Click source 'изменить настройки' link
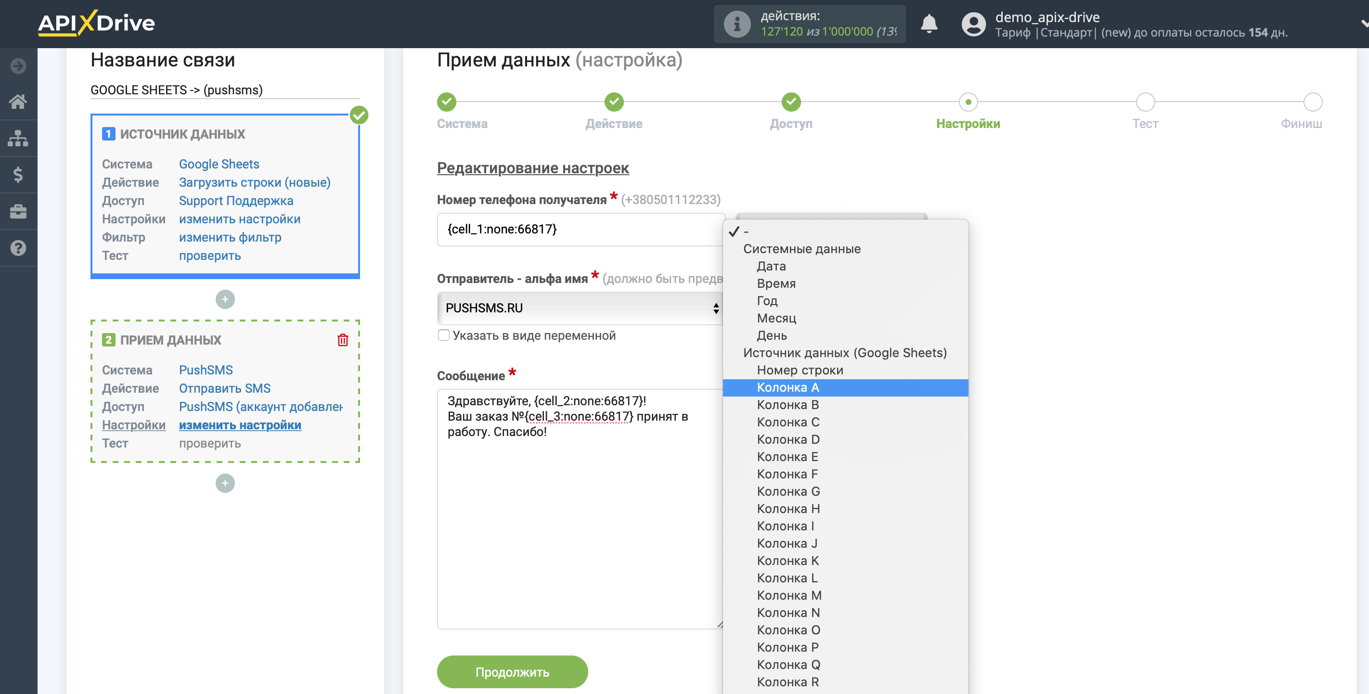 click(240, 219)
